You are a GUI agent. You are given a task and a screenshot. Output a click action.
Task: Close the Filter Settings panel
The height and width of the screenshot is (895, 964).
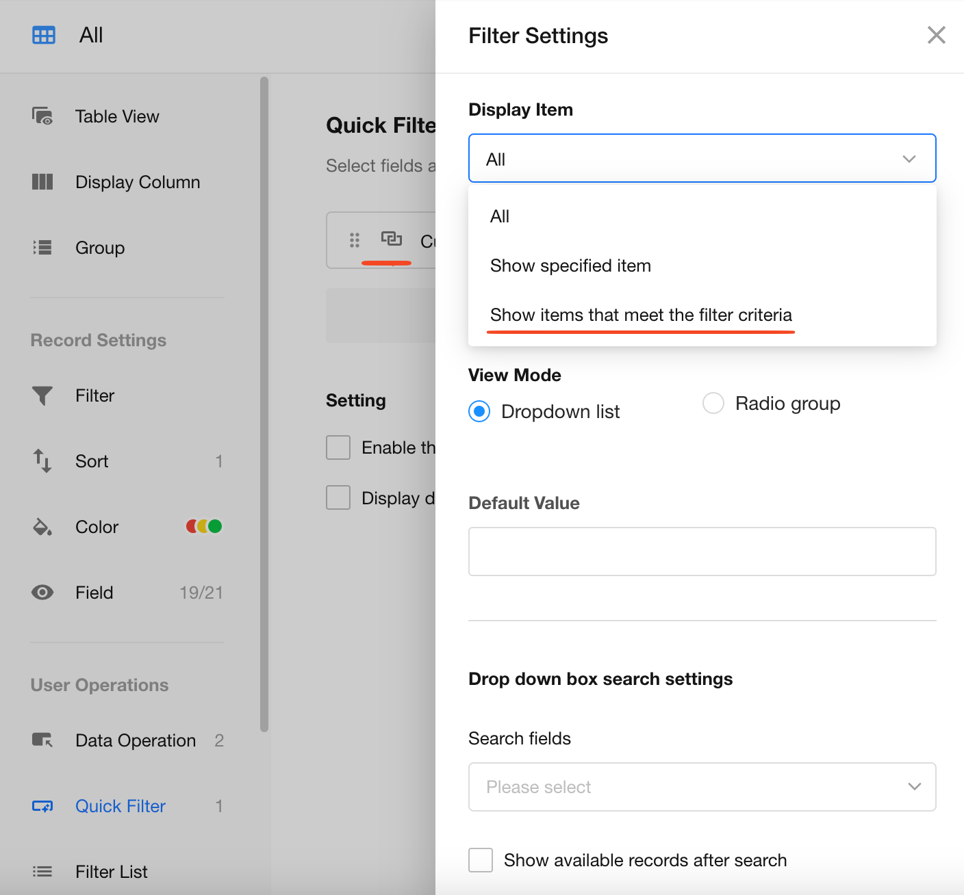[x=936, y=35]
